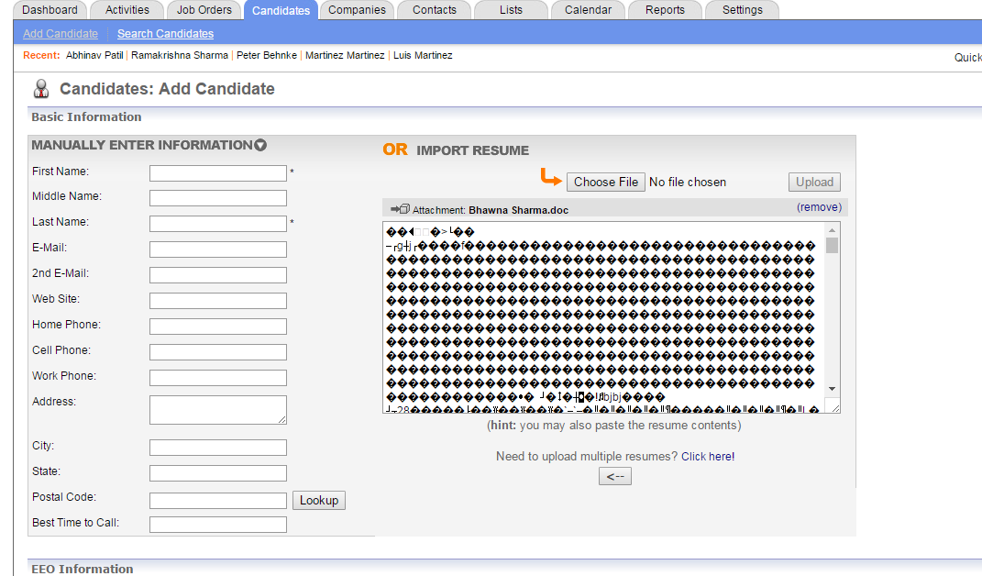Image resolution: width=982 pixels, height=576 pixels.
Task: Click the back arrow <-- button
Action: (615, 476)
